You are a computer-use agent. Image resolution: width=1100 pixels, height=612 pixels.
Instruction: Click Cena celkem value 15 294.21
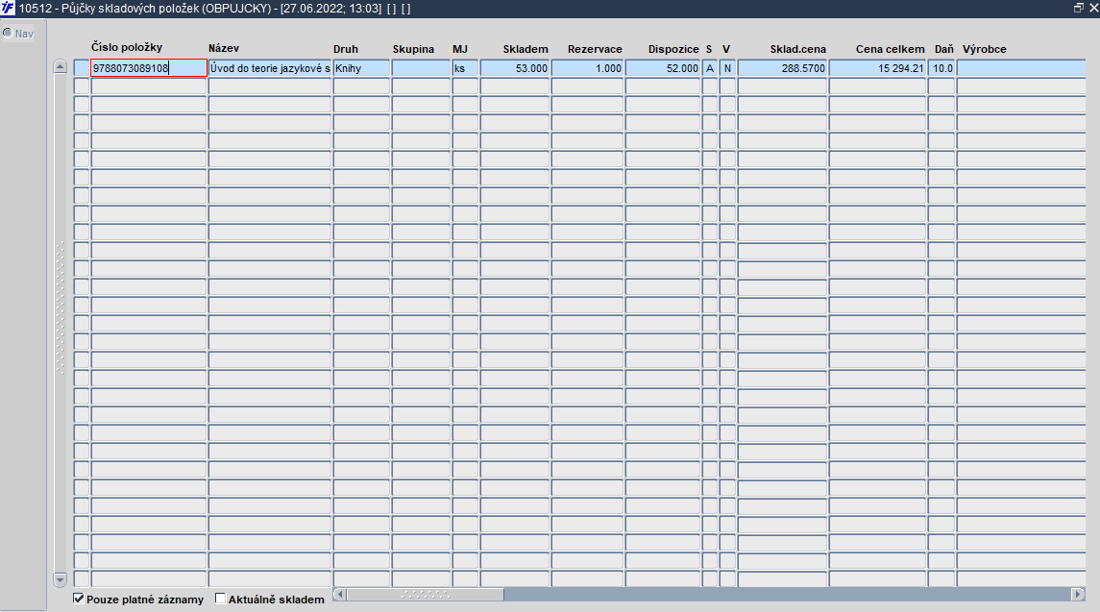coord(878,68)
